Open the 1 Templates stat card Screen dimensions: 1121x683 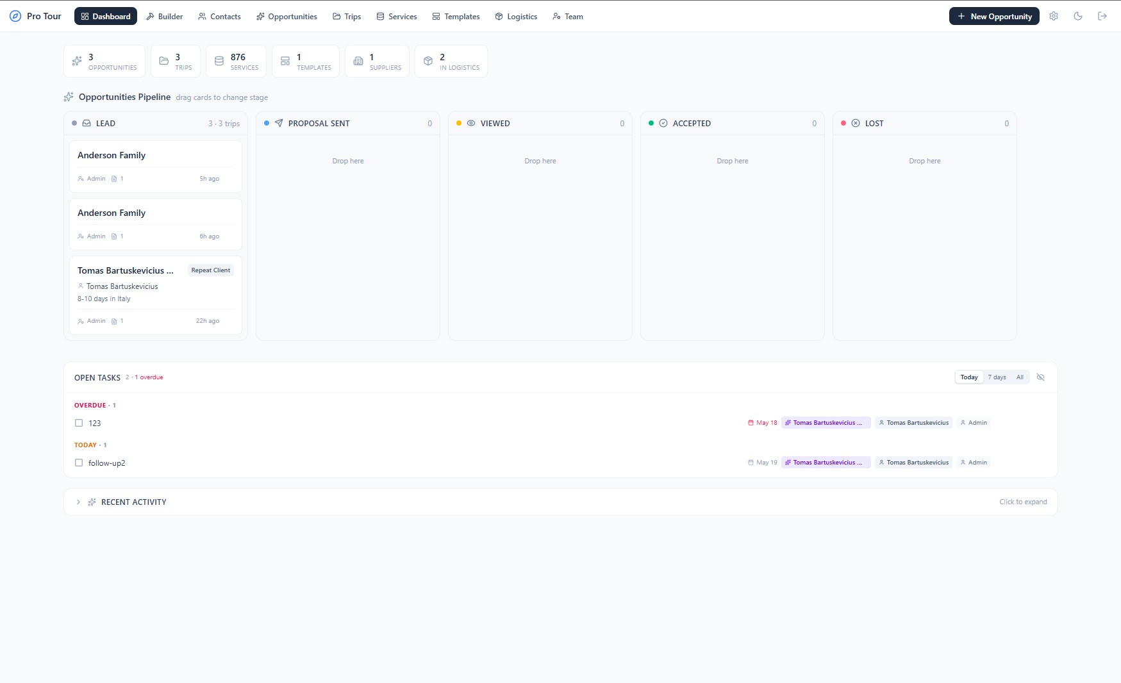(306, 62)
